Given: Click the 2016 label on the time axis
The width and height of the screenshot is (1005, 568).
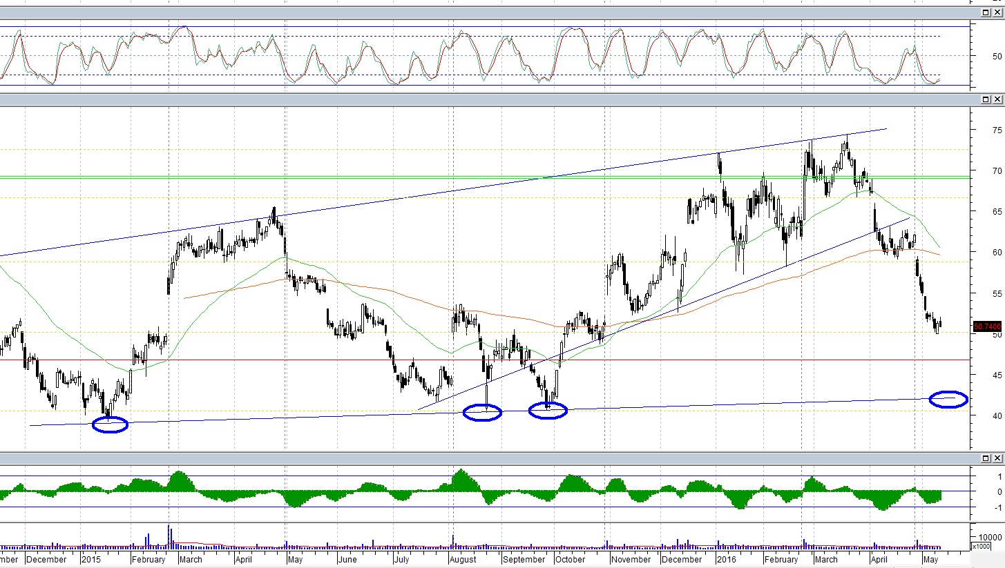Looking at the screenshot, I should point(727,559).
